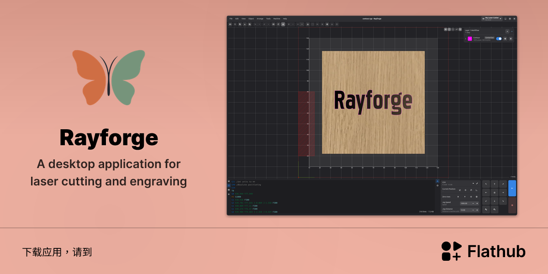Click the circular refresh arrow toolbar icon
548x274 pixels.
click(278, 24)
